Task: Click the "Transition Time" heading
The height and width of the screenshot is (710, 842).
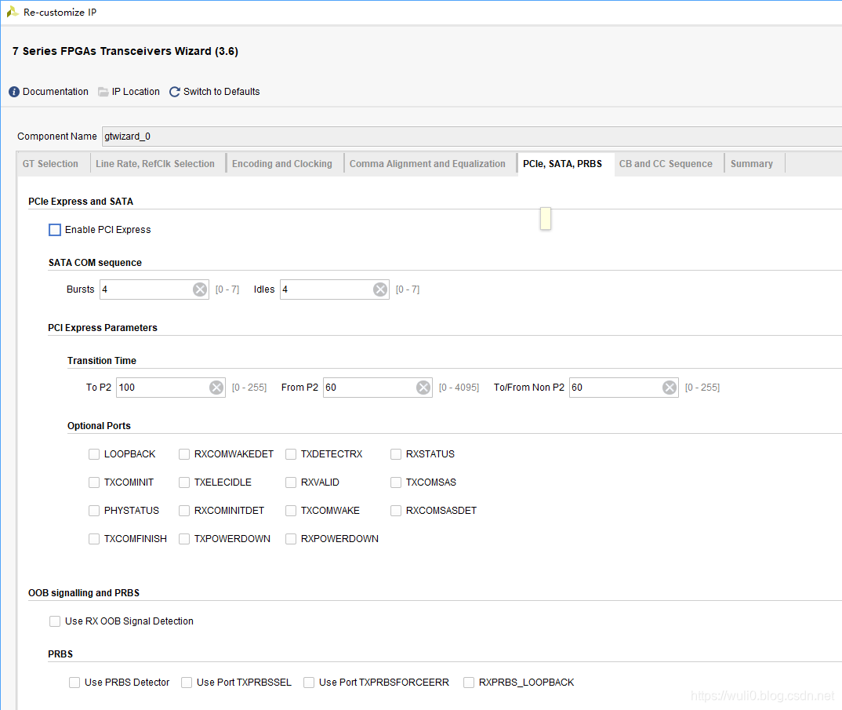Action: pyautogui.click(x=101, y=361)
